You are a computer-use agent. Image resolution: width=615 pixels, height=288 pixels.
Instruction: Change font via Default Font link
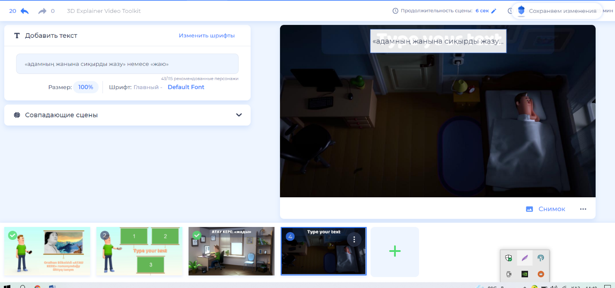coord(186,87)
